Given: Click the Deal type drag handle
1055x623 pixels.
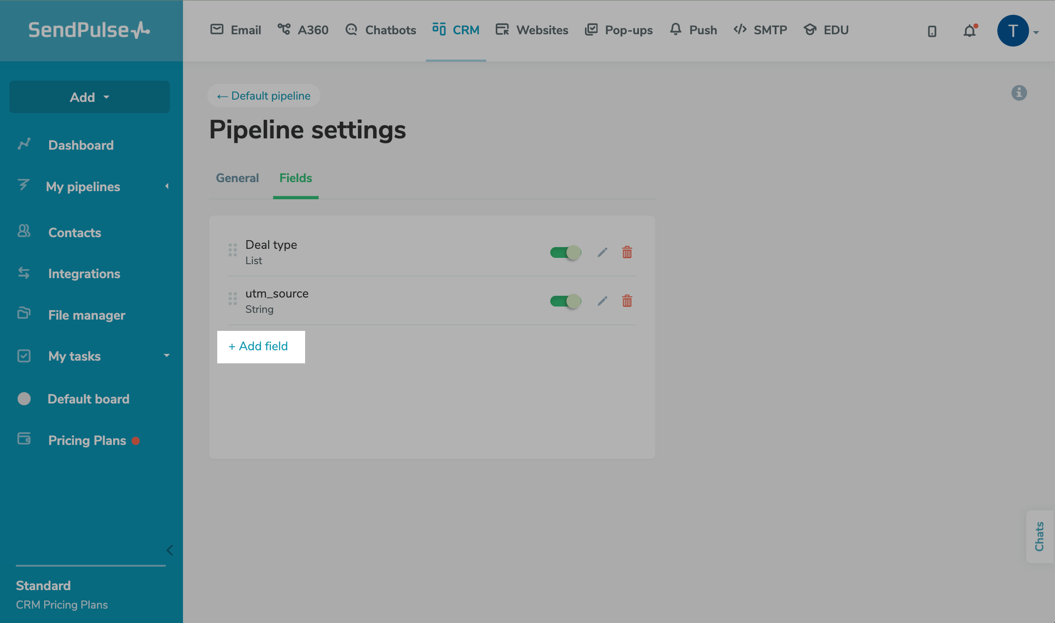Looking at the screenshot, I should pos(233,250).
